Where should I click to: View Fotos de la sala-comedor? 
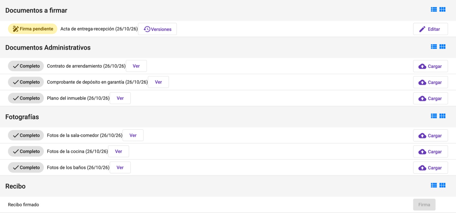pyautogui.click(x=133, y=135)
